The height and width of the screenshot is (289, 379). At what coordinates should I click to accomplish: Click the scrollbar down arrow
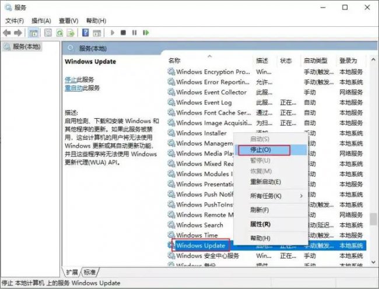373,262
